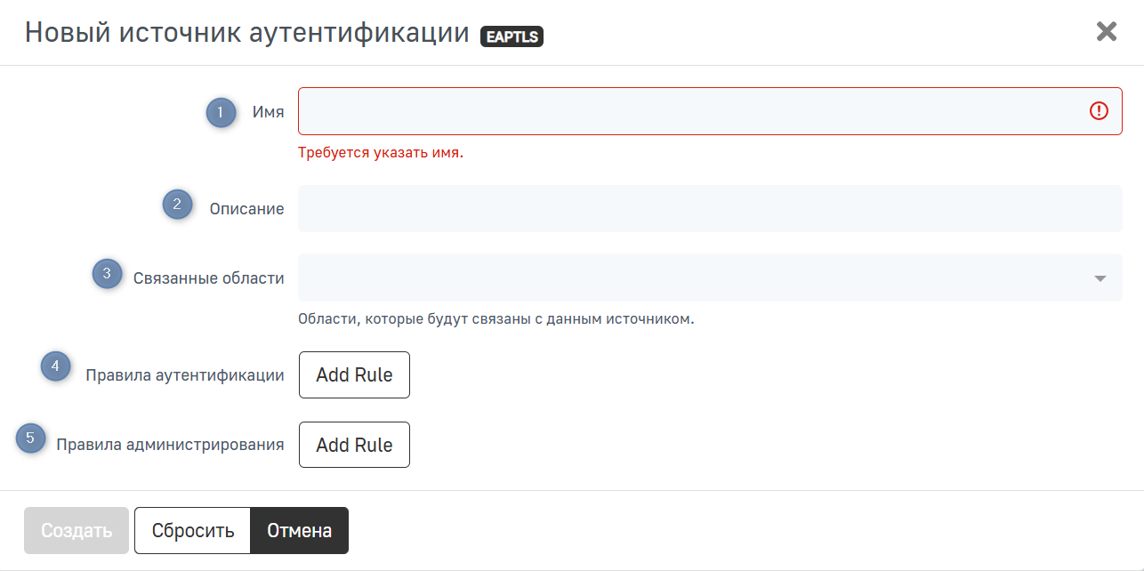The width and height of the screenshot is (1144, 571).
Task: Close the dialog with the X icon
Action: 1106,32
